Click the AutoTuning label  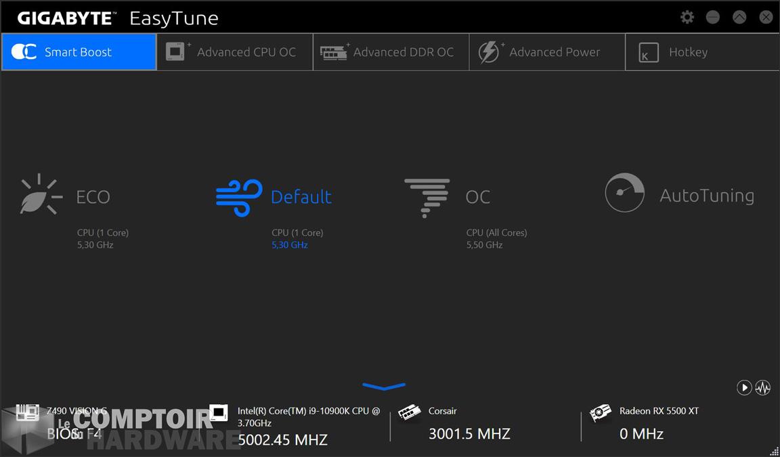pos(707,196)
